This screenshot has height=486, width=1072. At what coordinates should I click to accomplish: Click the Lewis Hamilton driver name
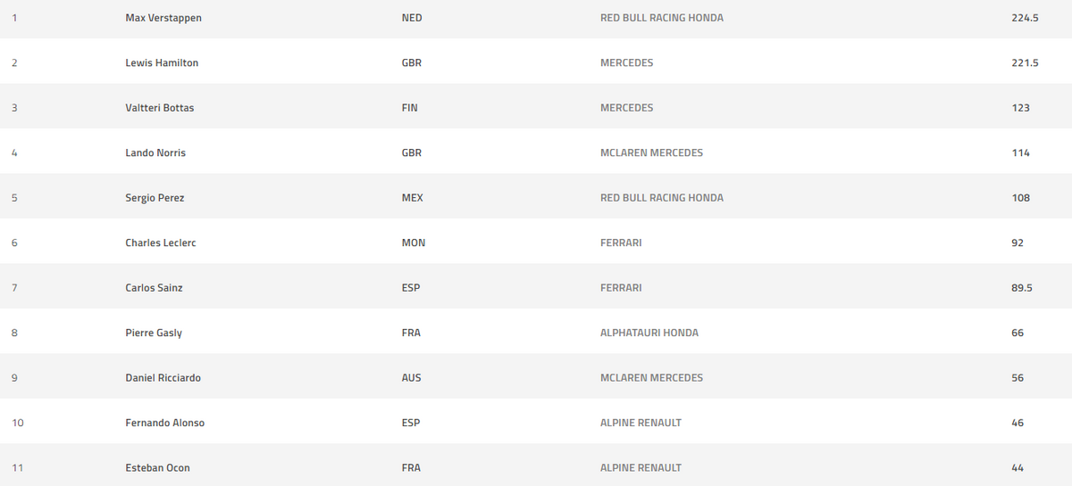tap(162, 63)
